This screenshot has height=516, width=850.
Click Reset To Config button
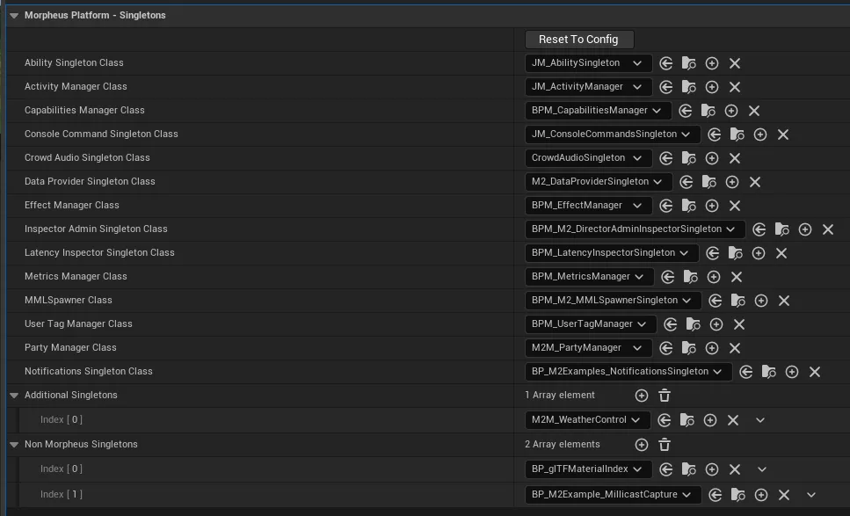(578, 40)
